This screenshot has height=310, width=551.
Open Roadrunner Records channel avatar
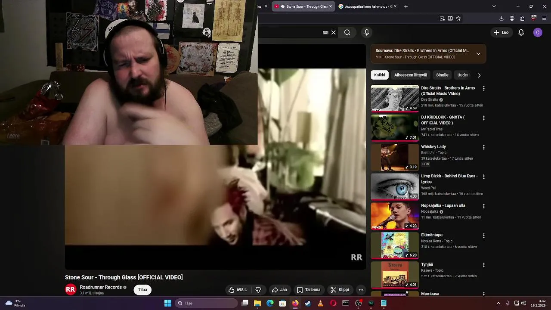(x=71, y=290)
